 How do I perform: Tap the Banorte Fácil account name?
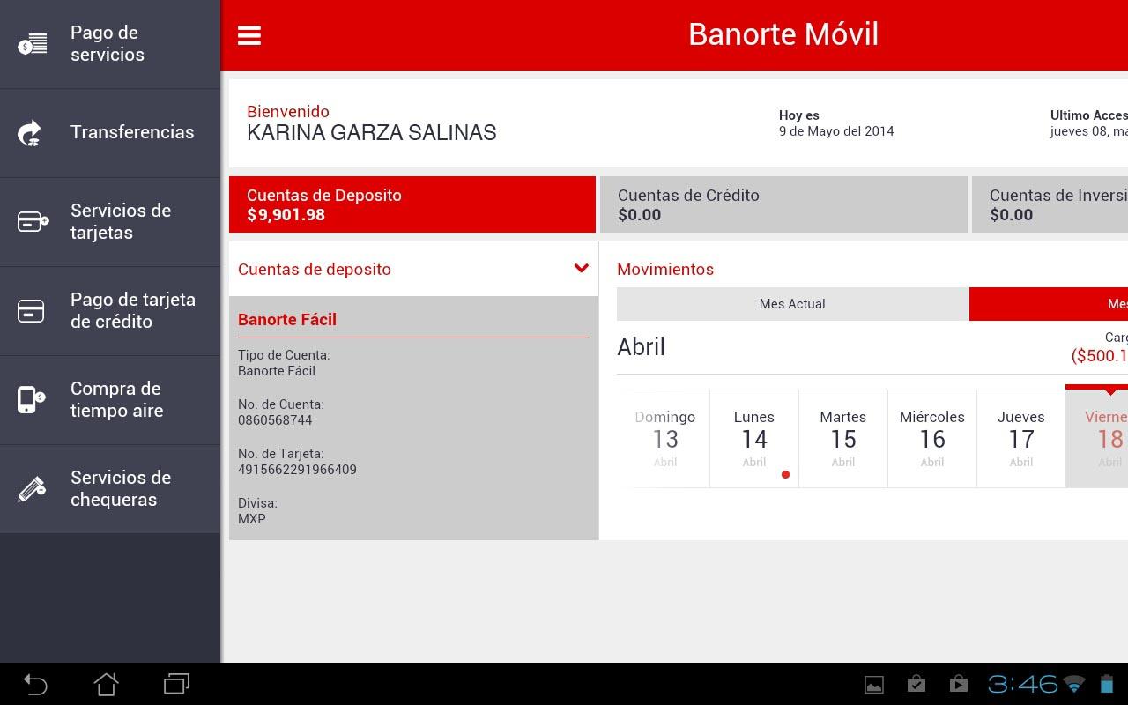coord(287,320)
